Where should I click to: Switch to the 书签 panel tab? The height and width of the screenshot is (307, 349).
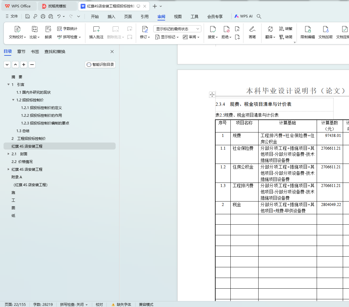35,52
